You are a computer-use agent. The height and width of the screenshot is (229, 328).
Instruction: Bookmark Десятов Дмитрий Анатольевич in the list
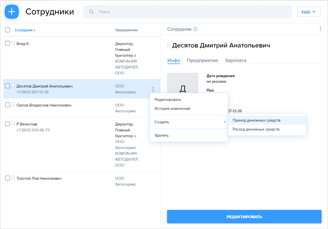[13, 86]
